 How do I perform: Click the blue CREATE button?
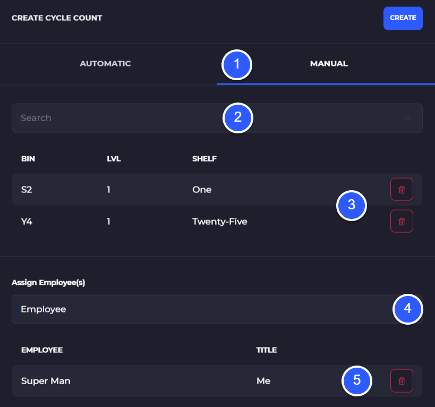403,18
